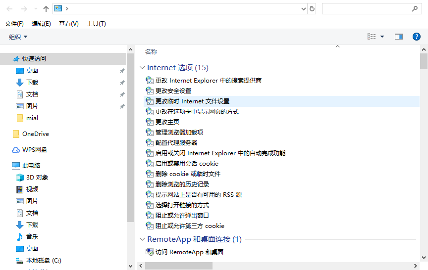Open the 查看(V) menu
The height and width of the screenshot is (270, 428).
(69, 24)
